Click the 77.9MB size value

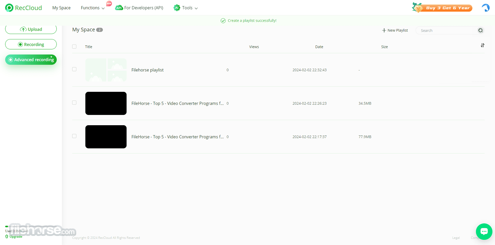pyautogui.click(x=365, y=137)
